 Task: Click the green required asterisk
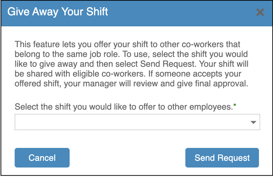pyautogui.click(x=235, y=106)
